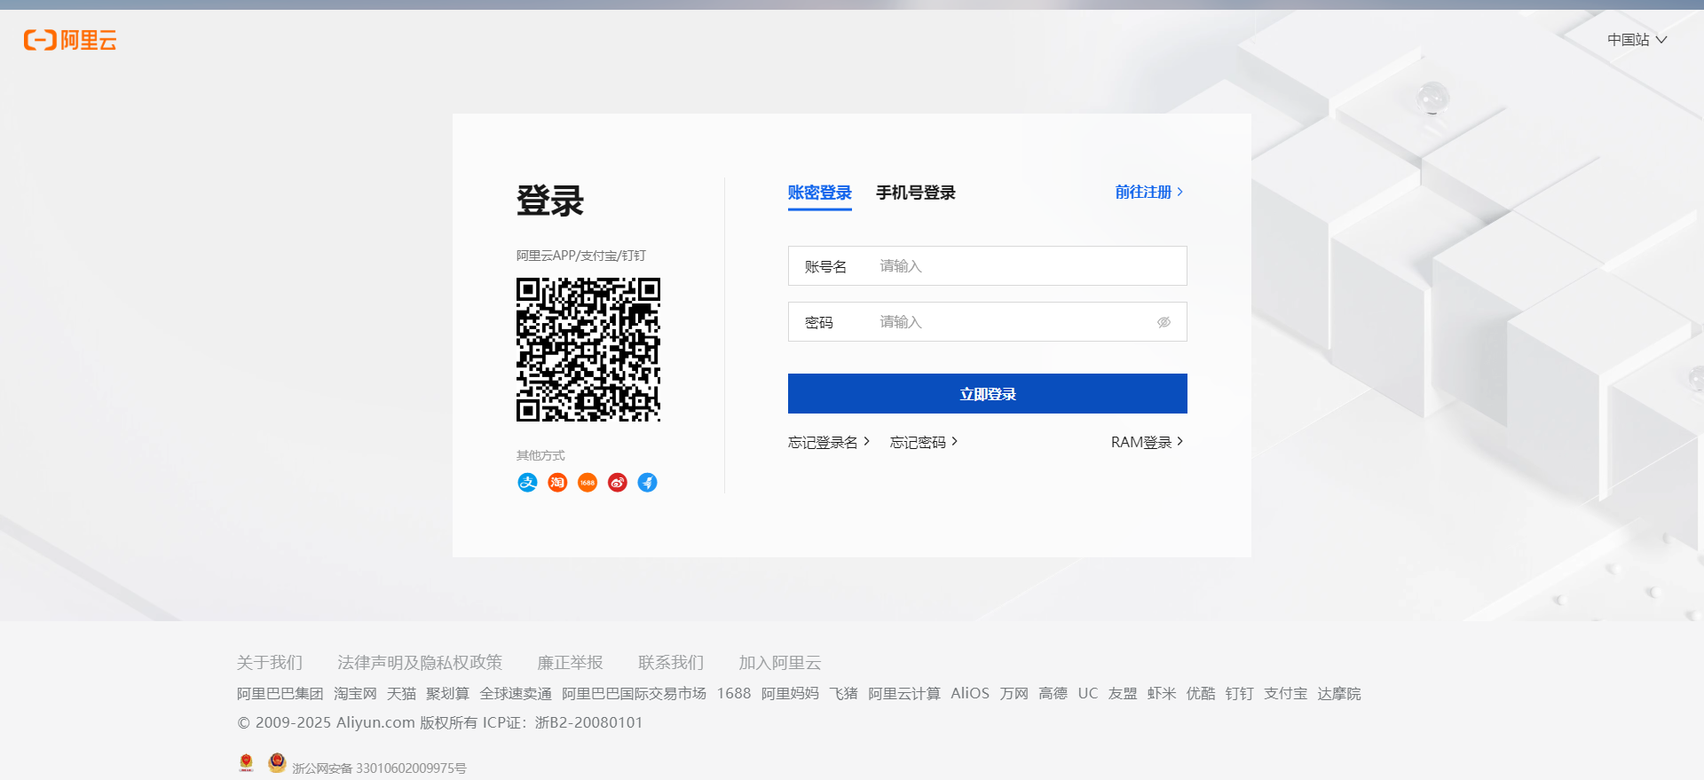Open AliOS link
The image size is (1704, 780).
970,694
